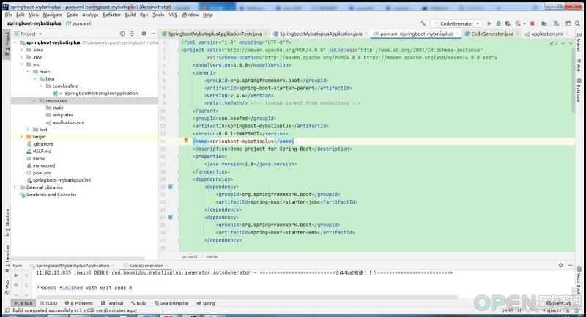Toggle the Structure tool window stripe
Image resolution: width=586 pixels, height=317 pixels.
pos(7,223)
